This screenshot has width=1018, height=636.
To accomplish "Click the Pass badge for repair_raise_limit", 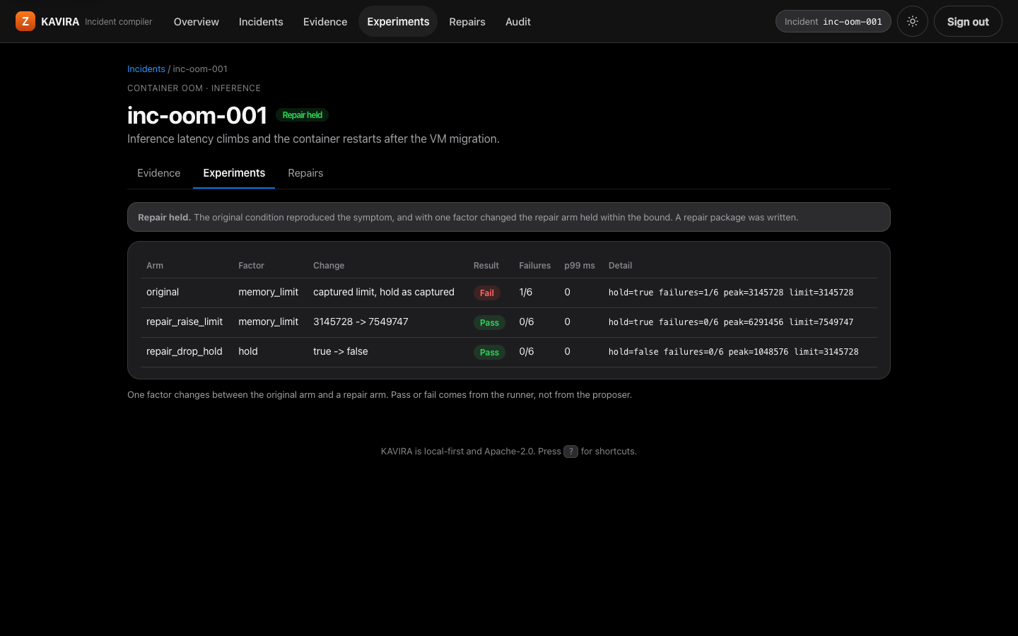I will 489,322.
